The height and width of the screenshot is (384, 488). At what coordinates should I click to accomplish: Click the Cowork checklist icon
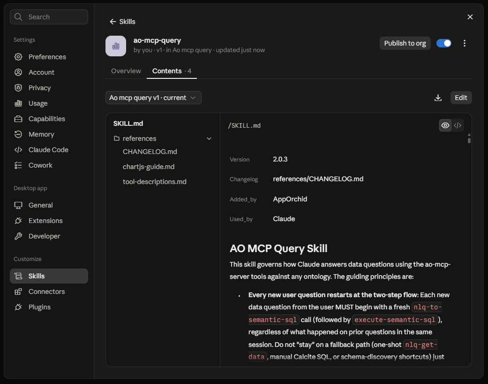pyautogui.click(x=18, y=165)
